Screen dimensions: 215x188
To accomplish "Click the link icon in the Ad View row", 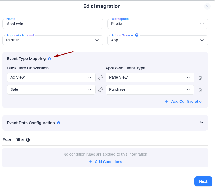I will pos(101,78).
